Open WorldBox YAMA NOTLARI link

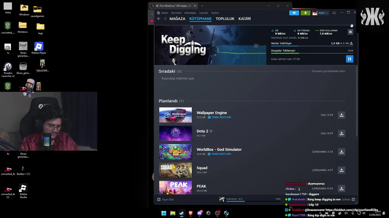point(219,154)
